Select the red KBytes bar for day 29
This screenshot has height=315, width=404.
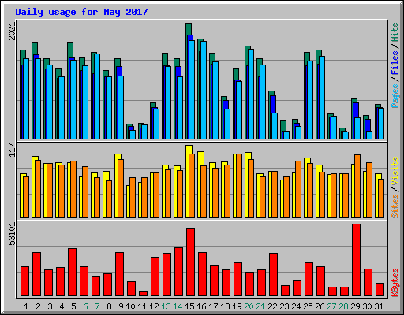pos(356,260)
